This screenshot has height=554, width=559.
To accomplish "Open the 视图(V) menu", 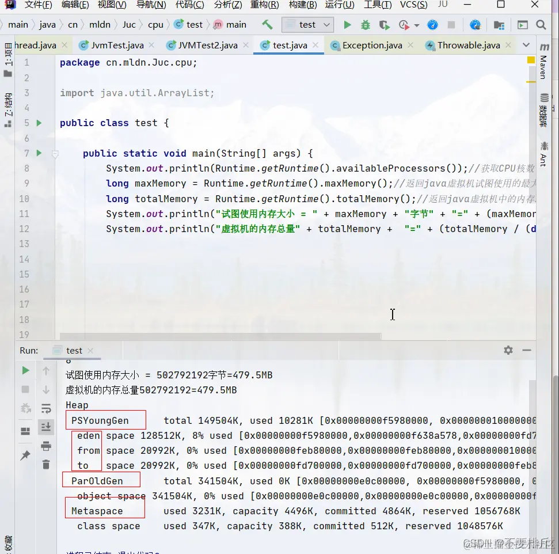I will pyautogui.click(x=112, y=5).
